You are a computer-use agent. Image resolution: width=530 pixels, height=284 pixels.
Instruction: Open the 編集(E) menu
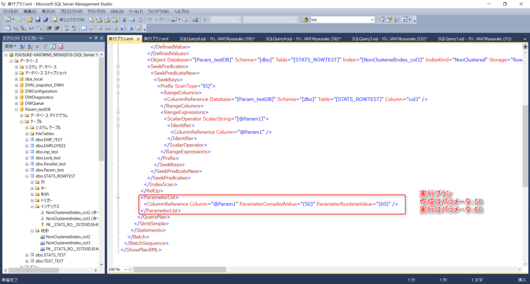click(30, 11)
